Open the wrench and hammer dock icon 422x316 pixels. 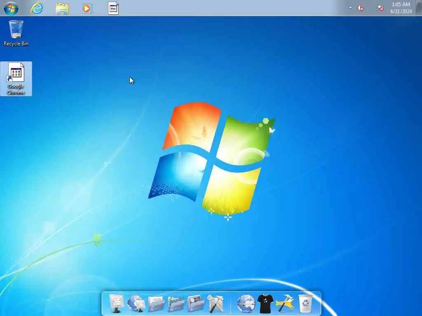(216, 304)
